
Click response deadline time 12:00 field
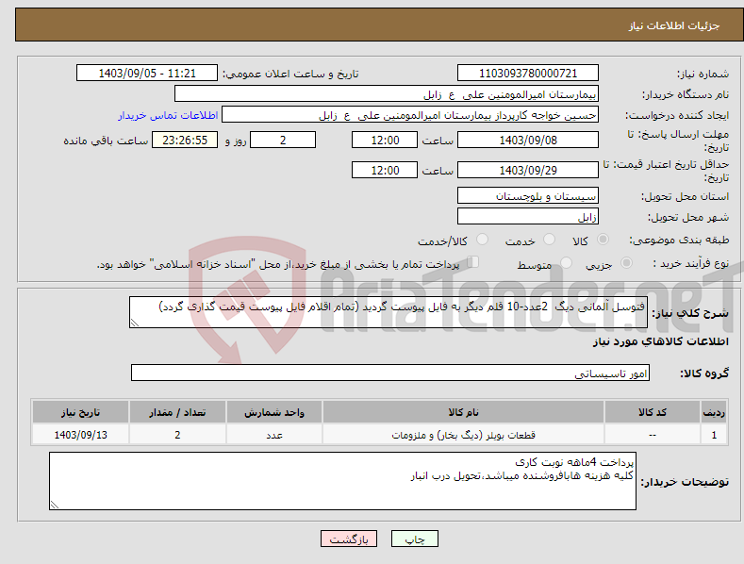click(x=385, y=140)
